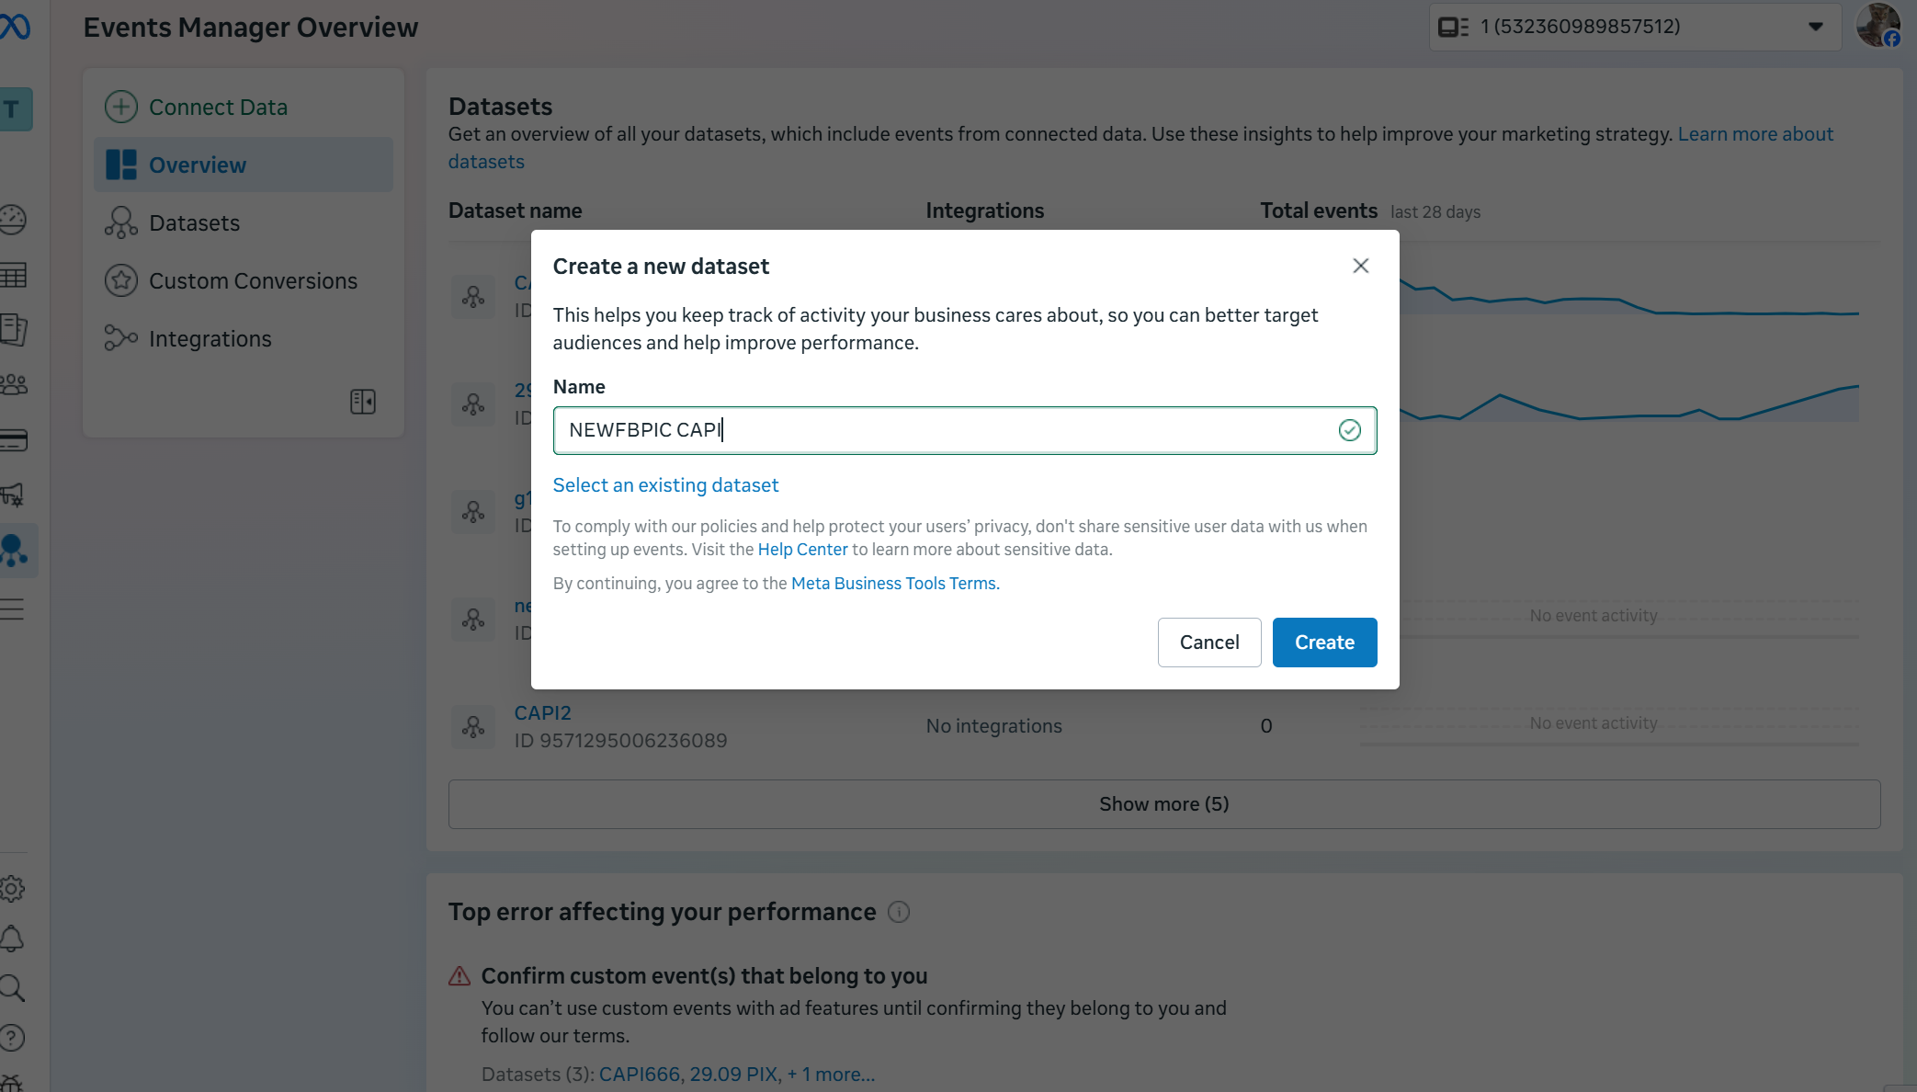The height and width of the screenshot is (1092, 1917).
Task: Select Integrations in the sidebar
Action: pos(210,339)
